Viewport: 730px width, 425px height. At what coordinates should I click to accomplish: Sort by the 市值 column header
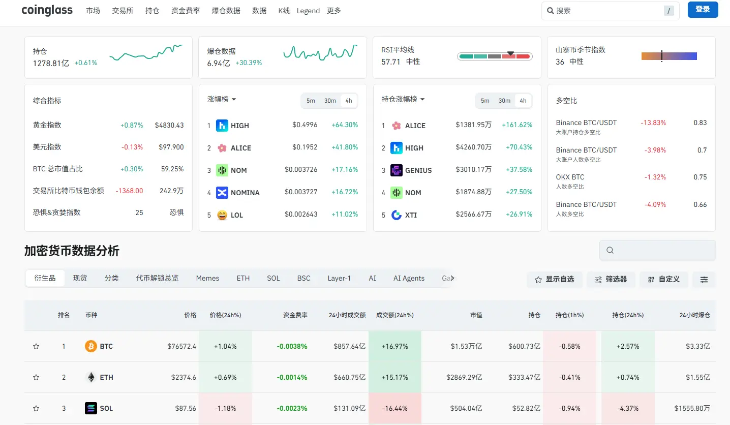tap(476, 315)
